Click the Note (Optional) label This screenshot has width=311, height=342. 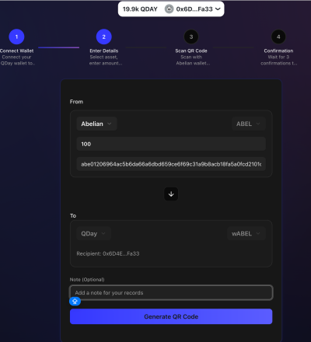tap(87, 280)
